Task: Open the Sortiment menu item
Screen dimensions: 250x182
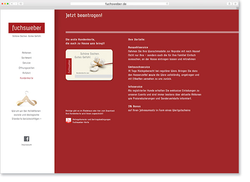Action: pos(27,58)
